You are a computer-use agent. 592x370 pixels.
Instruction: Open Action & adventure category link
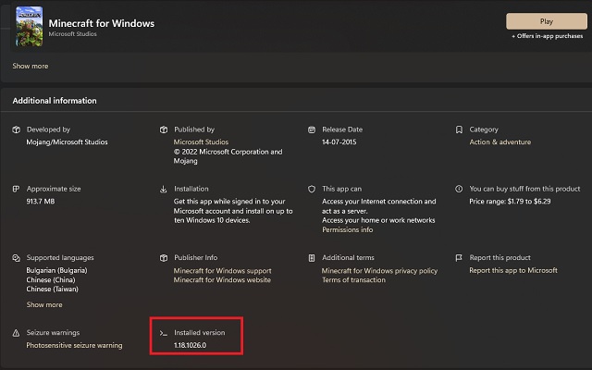(499, 142)
